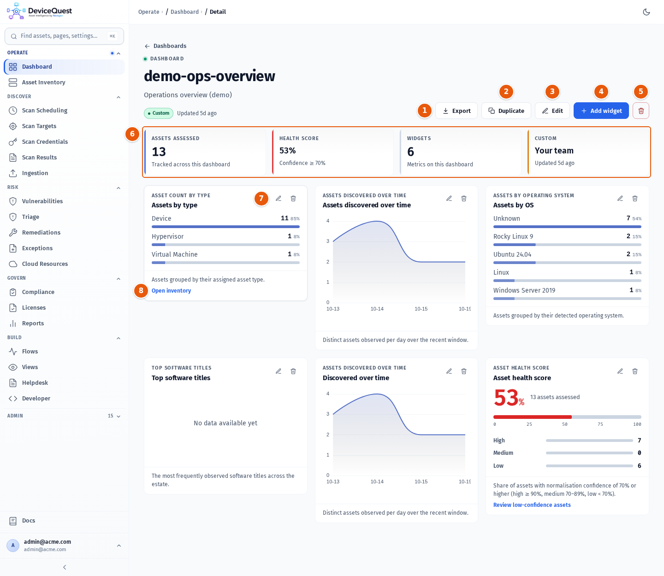Edit the Assets by type widget

pyautogui.click(x=279, y=199)
